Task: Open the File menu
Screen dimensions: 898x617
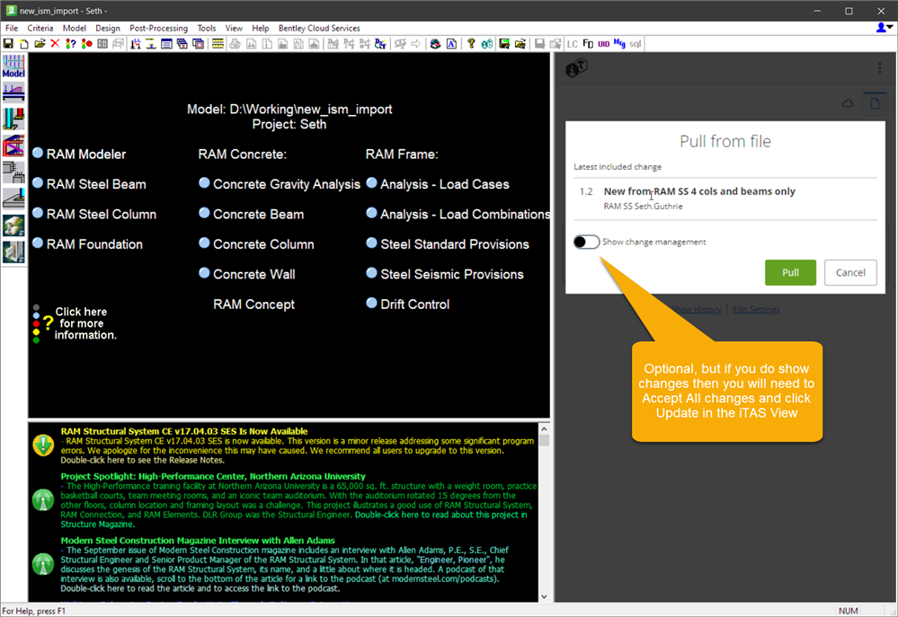Action: pos(12,28)
